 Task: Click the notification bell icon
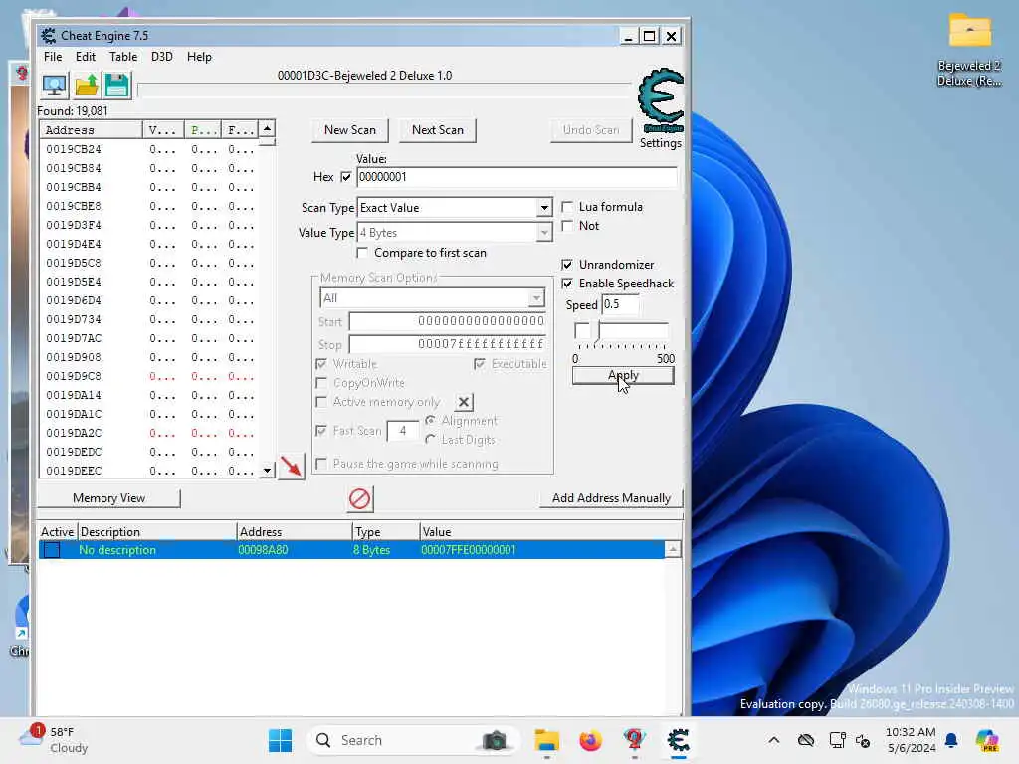pos(951,740)
